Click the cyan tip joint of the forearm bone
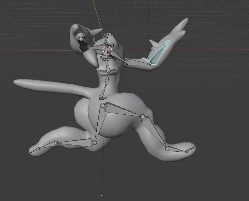The height and width of the screenshot is (201, 249). pos(168,42)
